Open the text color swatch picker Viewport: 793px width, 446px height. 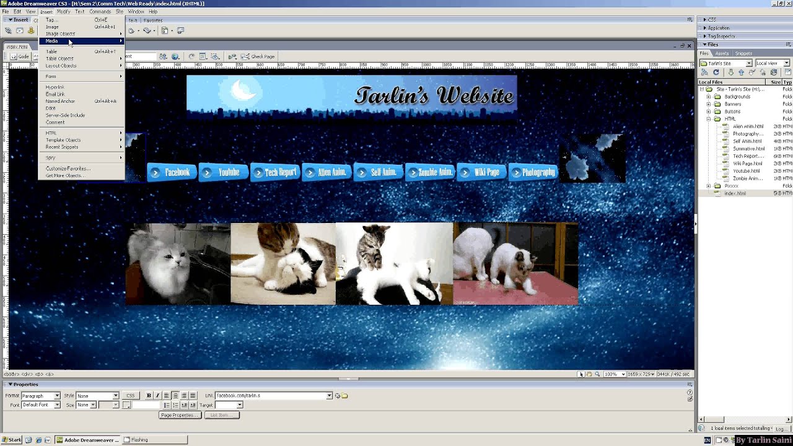coord(126,405)
